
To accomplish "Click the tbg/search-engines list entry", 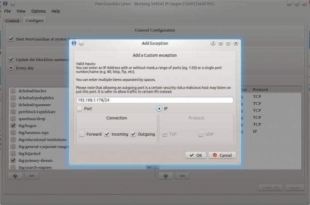I will (x=35, y=167).
